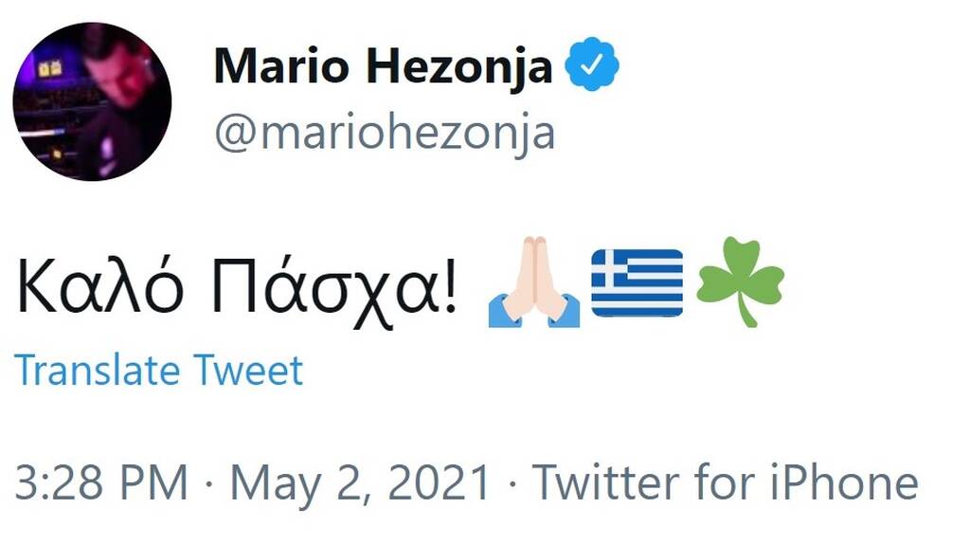Open the Twitter for iPhone source label

pos(725,483)
